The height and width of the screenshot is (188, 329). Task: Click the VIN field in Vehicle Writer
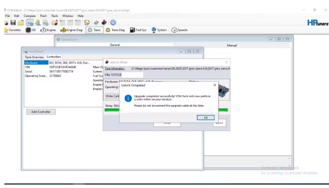(132, 75)
